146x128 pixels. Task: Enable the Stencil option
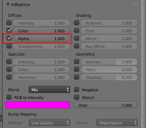coord(77,97)
